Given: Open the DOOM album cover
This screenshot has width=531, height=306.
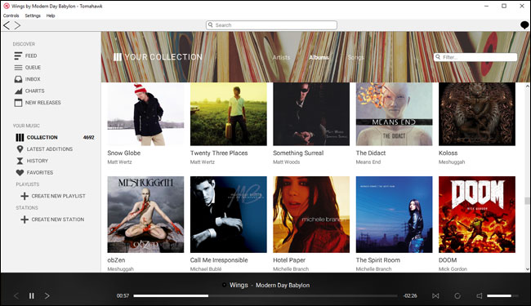Looking at the screenshot, I should tap(477, 215).
